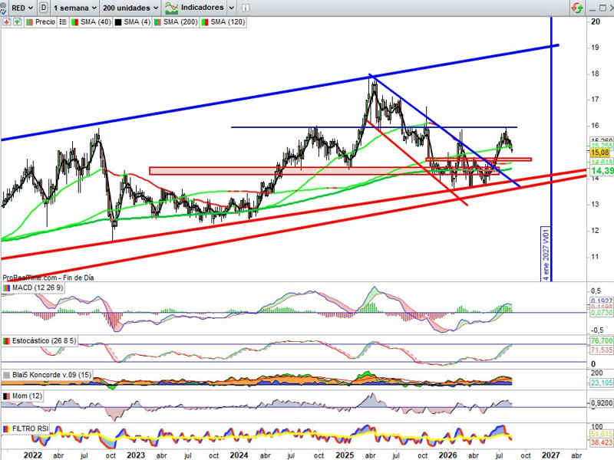This screenshot has width=614, height=460.
Task: Click the Estocástico (26 8 5) panel label
Action: [x=44, y=340]
